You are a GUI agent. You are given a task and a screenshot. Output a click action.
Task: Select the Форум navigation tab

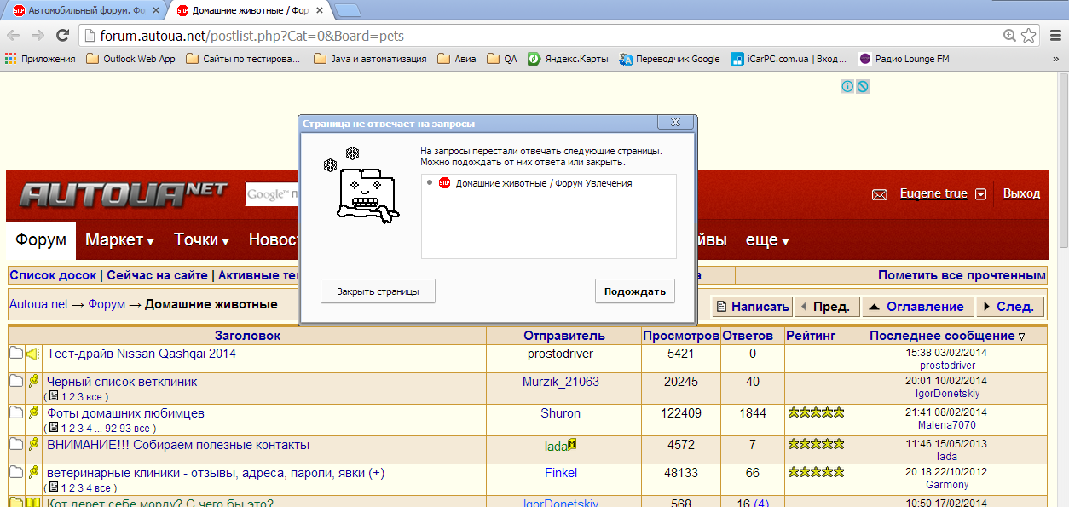pyautogui.click(x=41, y=240)
